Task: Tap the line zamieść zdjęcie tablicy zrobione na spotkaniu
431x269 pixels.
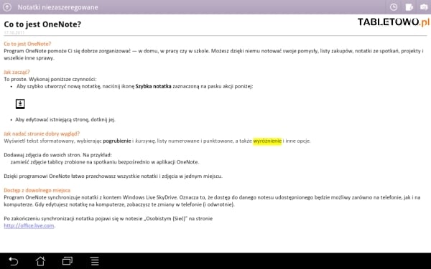Action: pyautogui.click(x=105, y=162)
